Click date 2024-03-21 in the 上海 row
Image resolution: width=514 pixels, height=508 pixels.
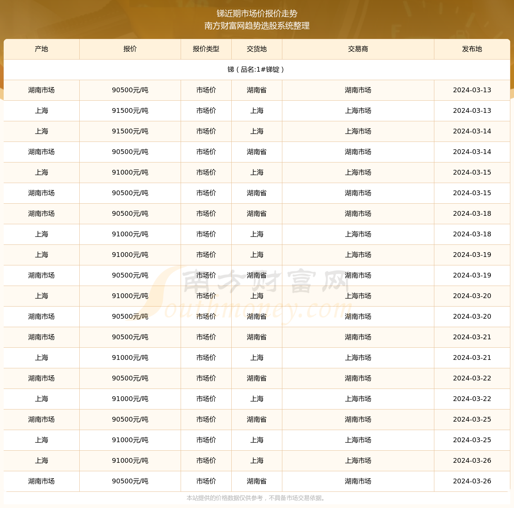click(x=472, y=358)
